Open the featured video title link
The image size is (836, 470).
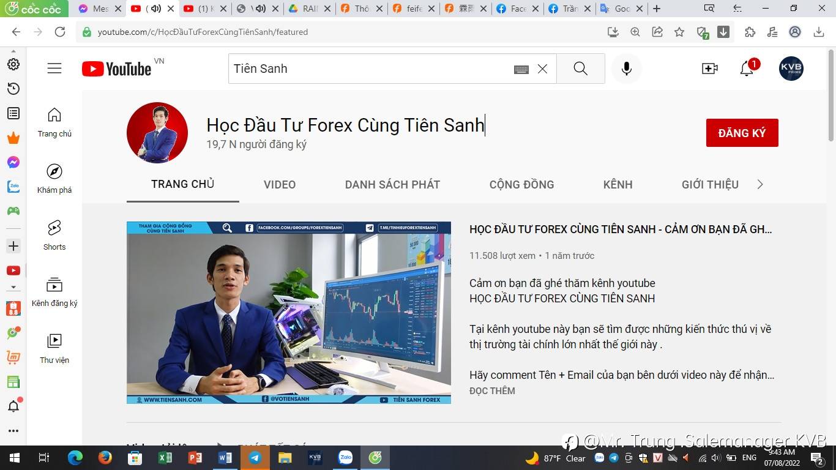[x=621, y=229]
